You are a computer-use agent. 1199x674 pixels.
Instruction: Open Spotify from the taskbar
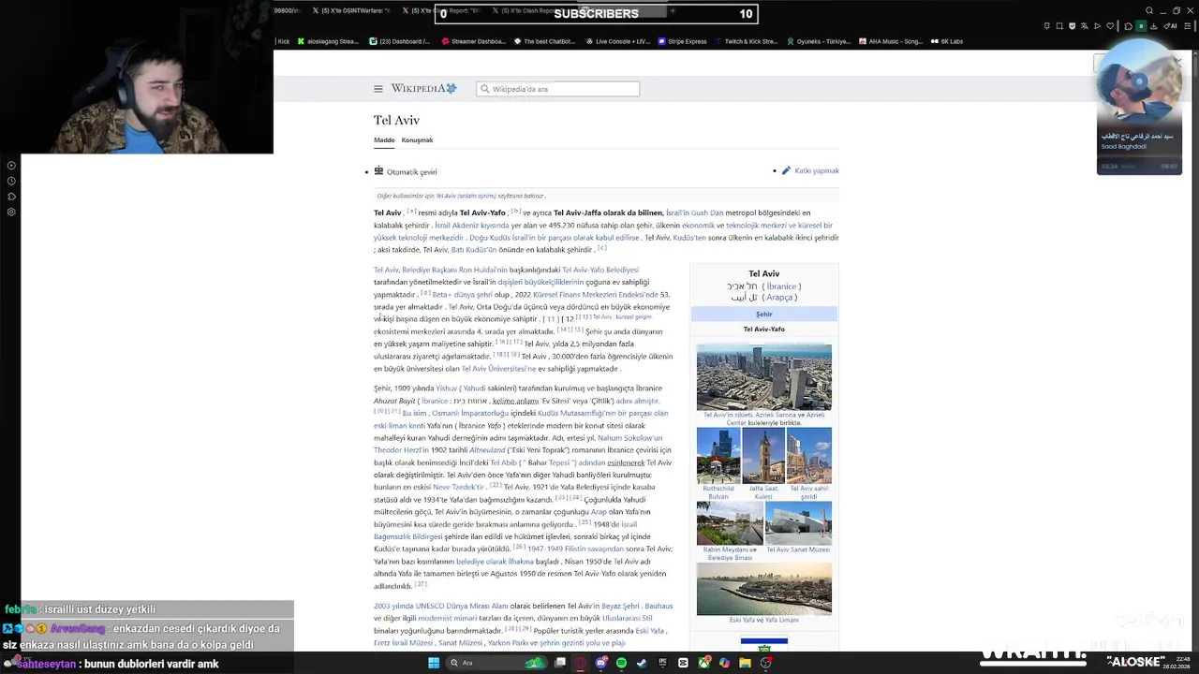coord(621,663)
